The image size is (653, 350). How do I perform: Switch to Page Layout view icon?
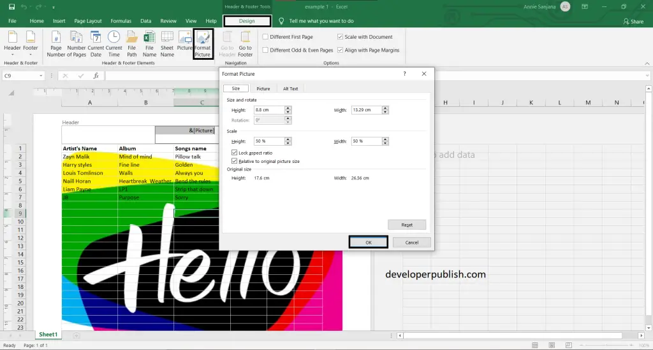552,346
